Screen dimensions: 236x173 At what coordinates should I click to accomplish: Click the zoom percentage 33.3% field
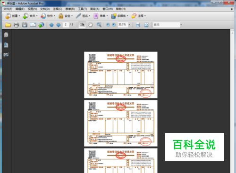pos(123,25)
